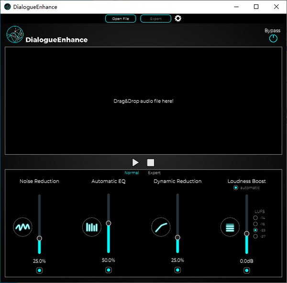Screen dimensions: 287x283
Task: Disable Dynamic Reduction using its bottom toggle
Action: tap(177, 271)
